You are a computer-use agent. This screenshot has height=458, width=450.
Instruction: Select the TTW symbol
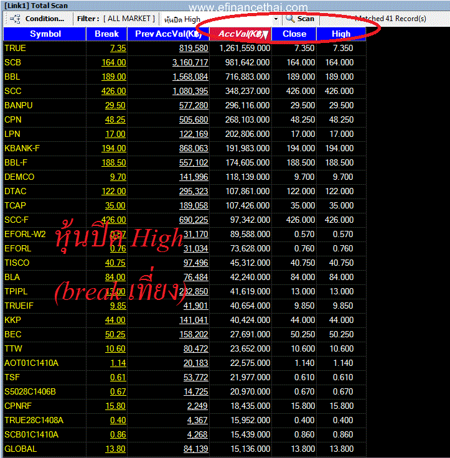[14, 348]
